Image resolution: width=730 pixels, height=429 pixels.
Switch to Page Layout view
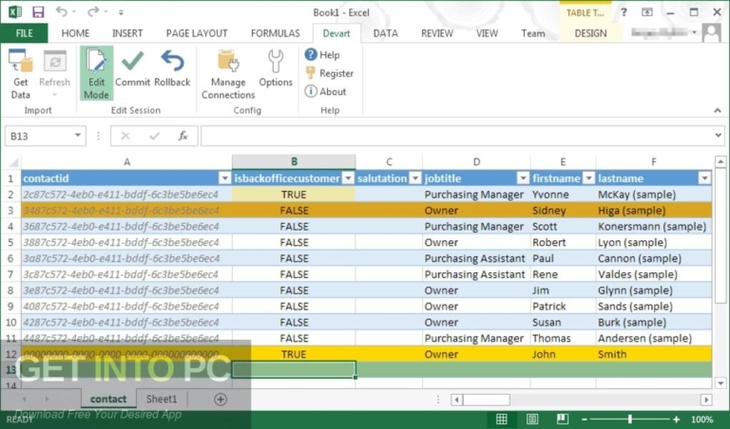click(532, 420)
